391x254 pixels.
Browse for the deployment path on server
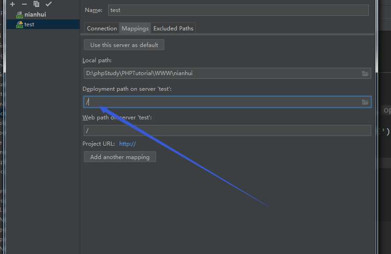click(365, 102)
